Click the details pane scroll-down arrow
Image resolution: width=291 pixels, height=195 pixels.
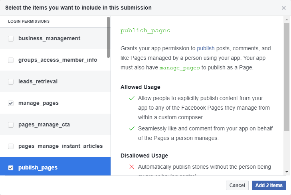(x=287, y=172)
